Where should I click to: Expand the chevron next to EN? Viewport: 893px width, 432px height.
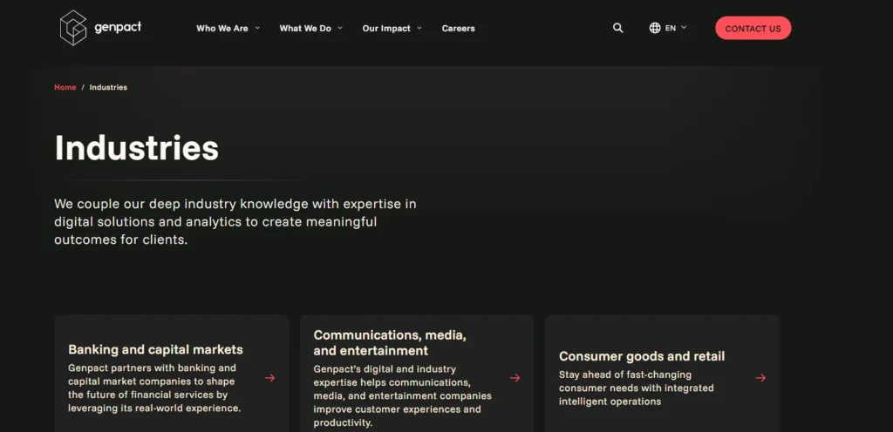(x=684, y=27)
